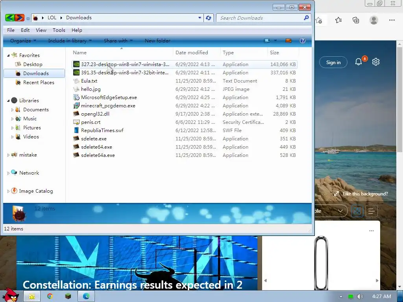Create a New folder
This screenshot has height=302, width=403.
157,41
